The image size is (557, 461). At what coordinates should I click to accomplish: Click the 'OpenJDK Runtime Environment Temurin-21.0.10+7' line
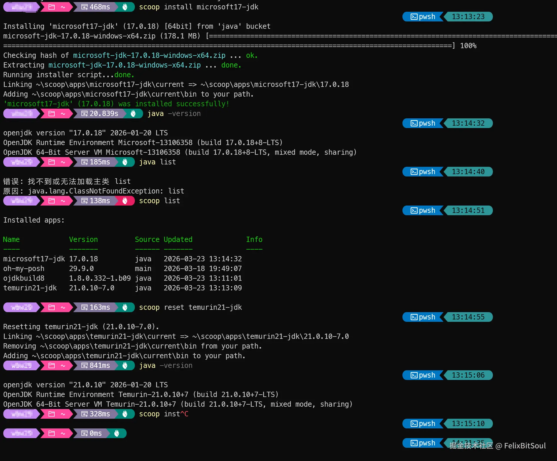[x=141, y=395]
